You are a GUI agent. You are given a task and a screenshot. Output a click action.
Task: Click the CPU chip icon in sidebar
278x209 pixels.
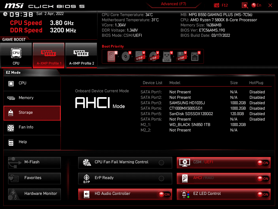(11, 83)
